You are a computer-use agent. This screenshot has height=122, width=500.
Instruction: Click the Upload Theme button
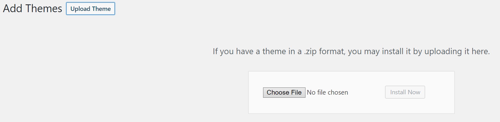coord(90,9)
